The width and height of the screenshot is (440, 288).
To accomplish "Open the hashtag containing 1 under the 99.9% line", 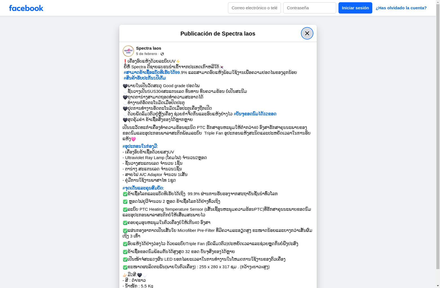I will point(145,78).
